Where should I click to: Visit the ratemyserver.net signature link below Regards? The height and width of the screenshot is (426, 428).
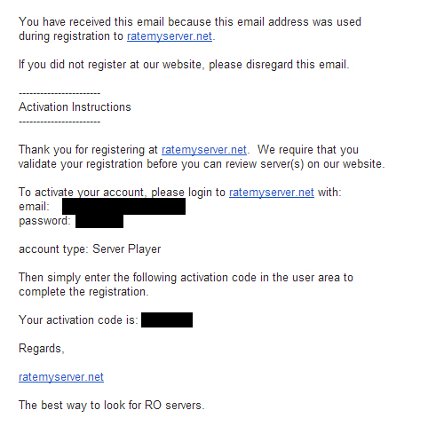coord(61,377)
